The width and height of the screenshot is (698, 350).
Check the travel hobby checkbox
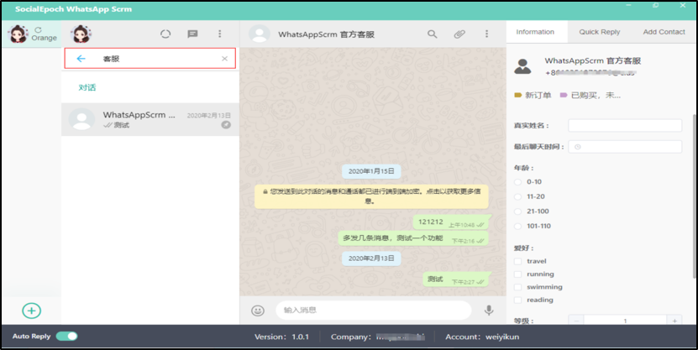(517, 261)
